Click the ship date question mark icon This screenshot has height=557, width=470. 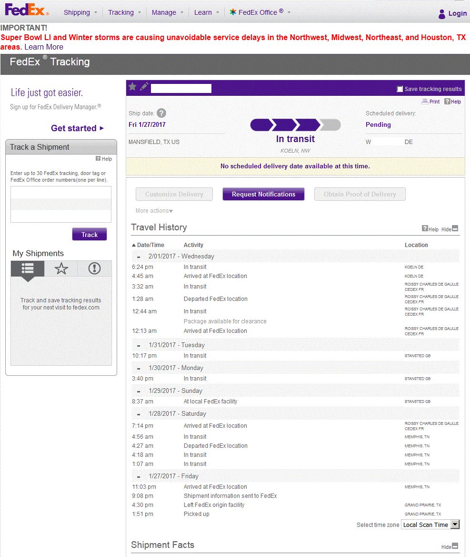tap(161, 113)
